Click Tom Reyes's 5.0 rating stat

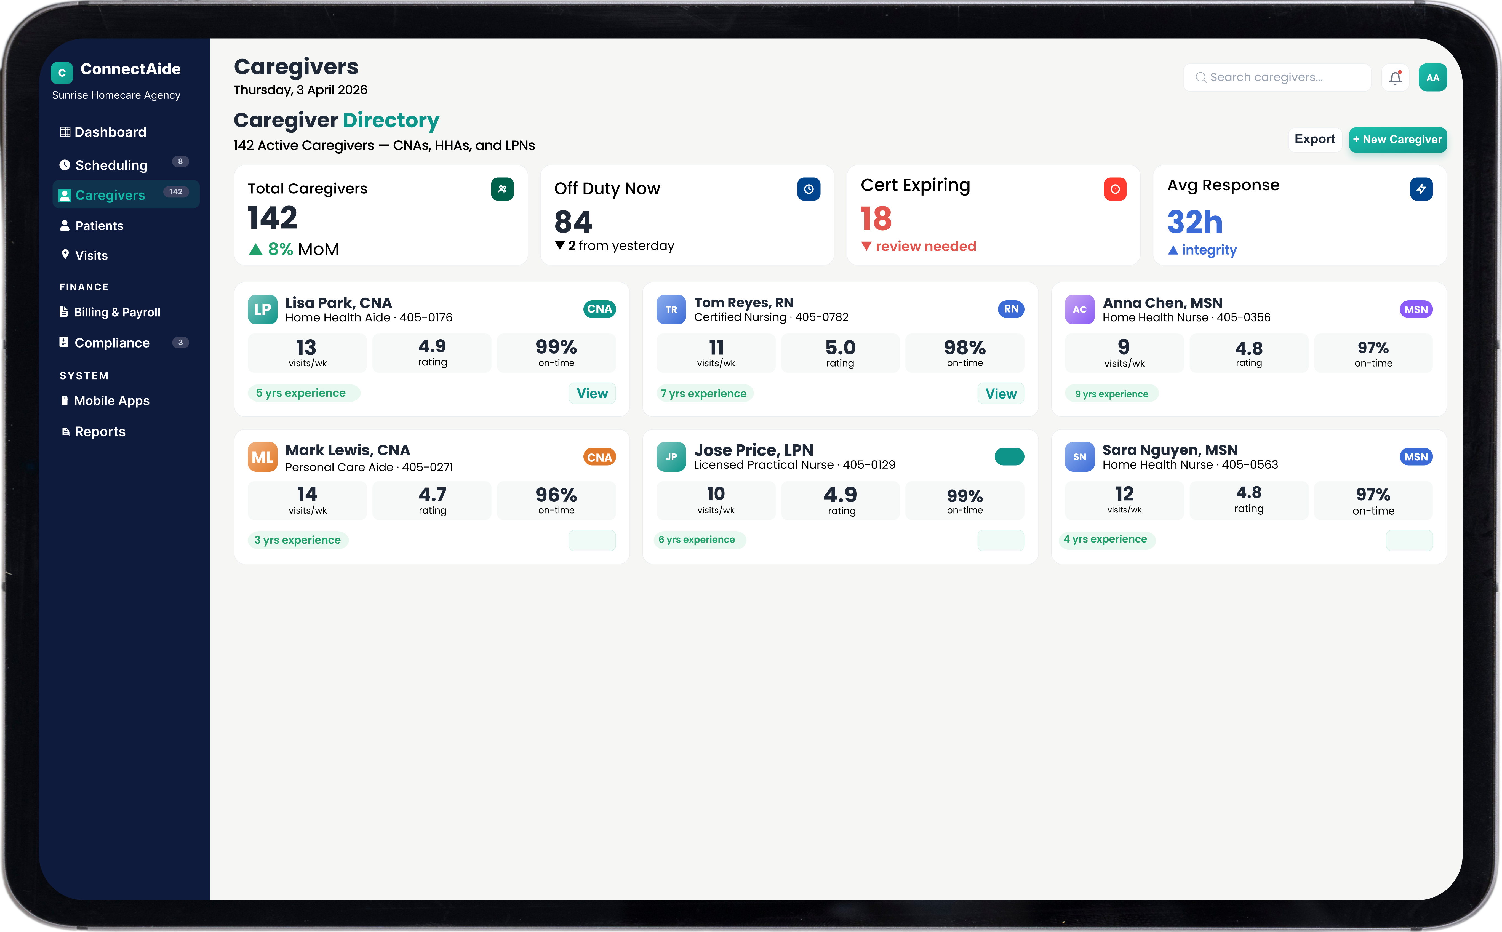tap(841, 353)
